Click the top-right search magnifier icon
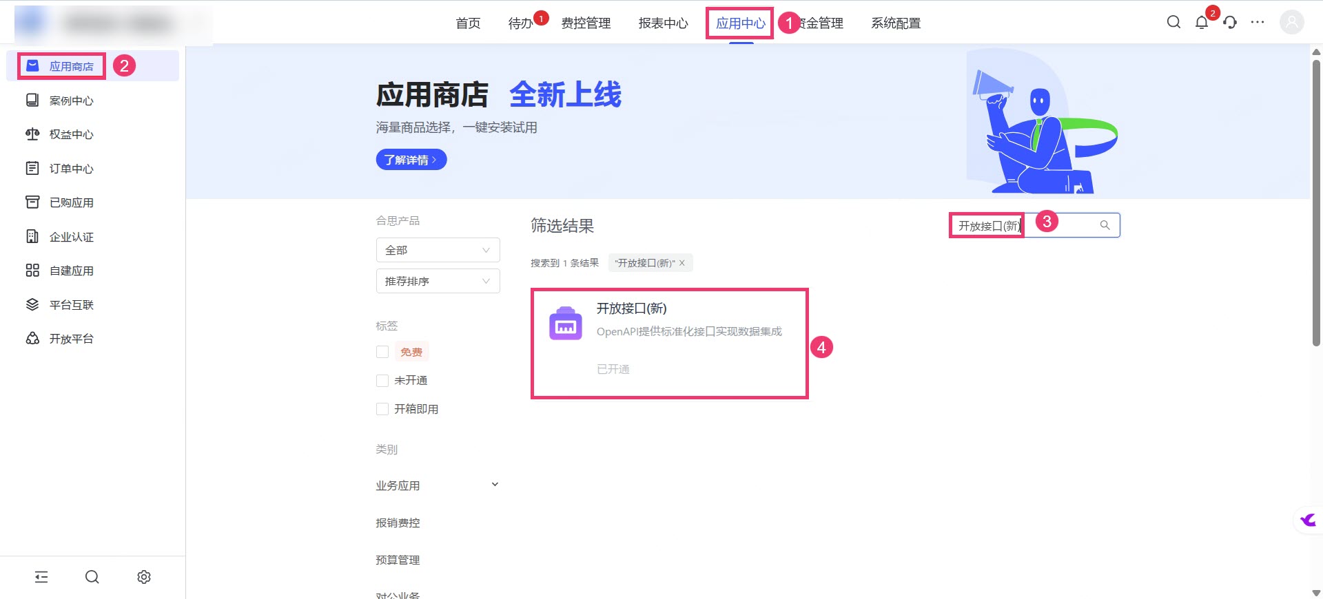This screenshot has height=599, width=1323. [x=1173, y=23]
